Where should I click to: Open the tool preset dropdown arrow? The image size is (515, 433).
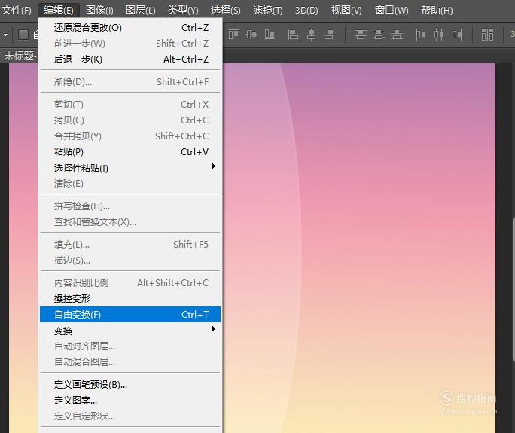[x=5, y=35]
